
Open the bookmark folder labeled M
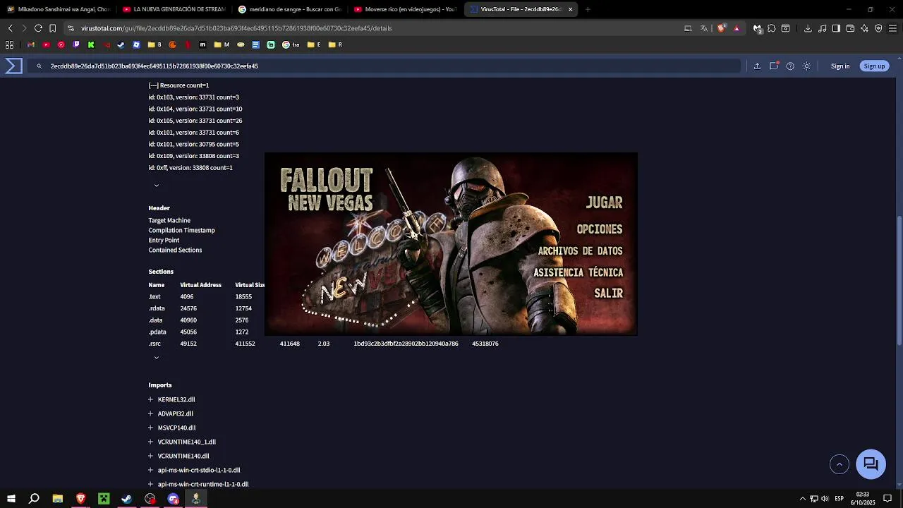[222, 44]
